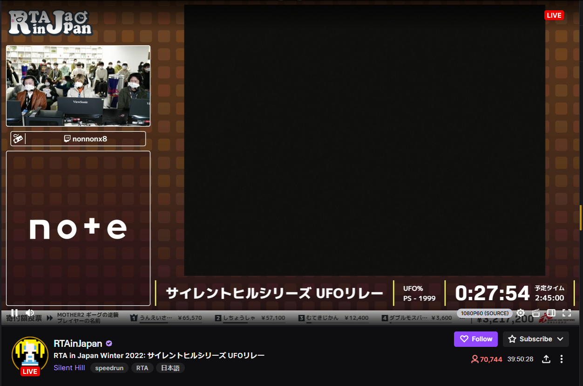Viewport: 583px width, 386px height.
Task: Click the 1080P60 (SOURCE) quality badge
Action: [484, 313]
